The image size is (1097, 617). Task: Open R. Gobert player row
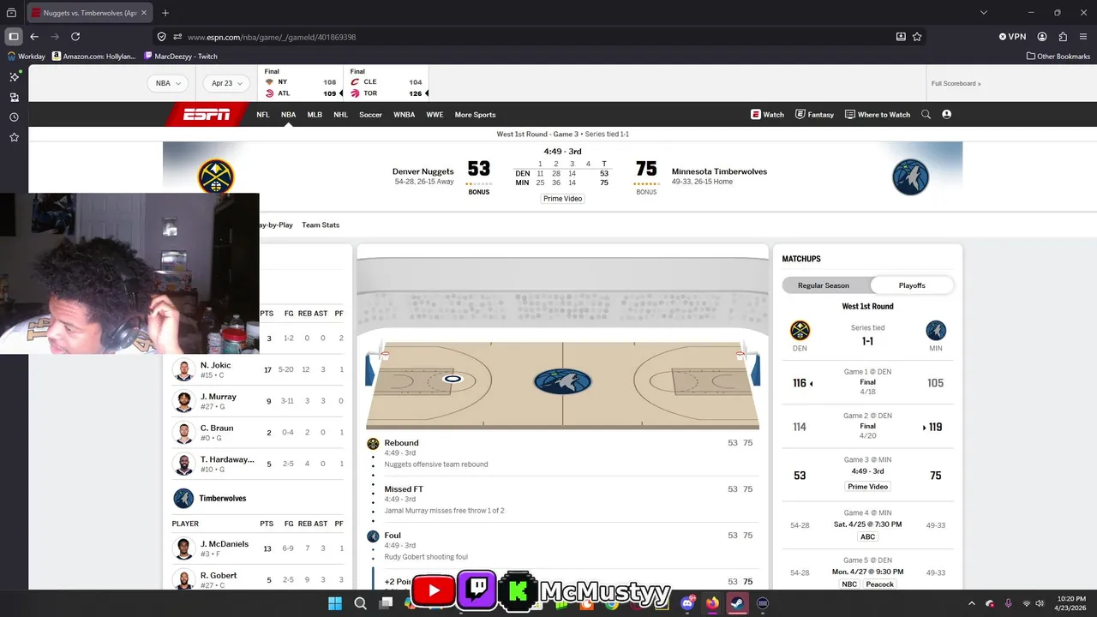tap(259, 578)
